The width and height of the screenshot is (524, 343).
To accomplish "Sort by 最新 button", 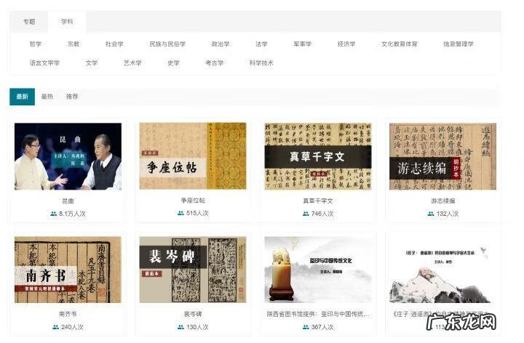I will [x=22, y=97].
